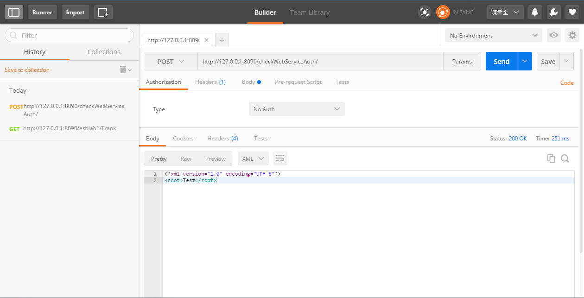Click the Import button
584x298 pixels.
[x=75, y=12]
